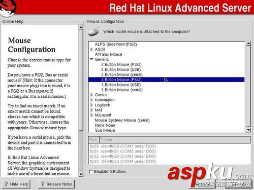This screenshot has width=254, height=190.
Task: Click Online Help scrollbar down arrow
Action: pyautogui.click(x=81, y=174)
